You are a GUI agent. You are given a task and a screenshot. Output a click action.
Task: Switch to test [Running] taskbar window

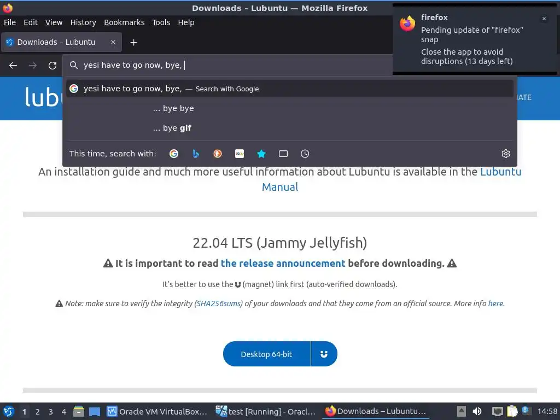coord(266,411)
